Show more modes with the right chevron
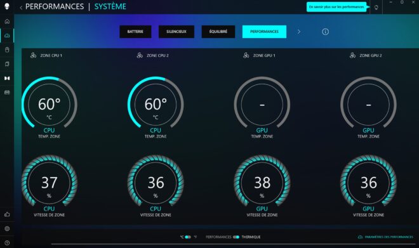 [299, 32]
